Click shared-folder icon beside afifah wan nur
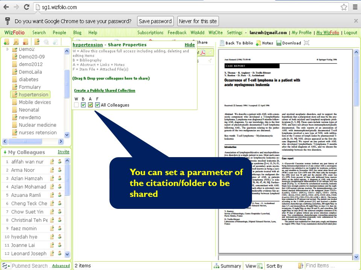Viewport: 361px width, 270px height. pos(52,162)
